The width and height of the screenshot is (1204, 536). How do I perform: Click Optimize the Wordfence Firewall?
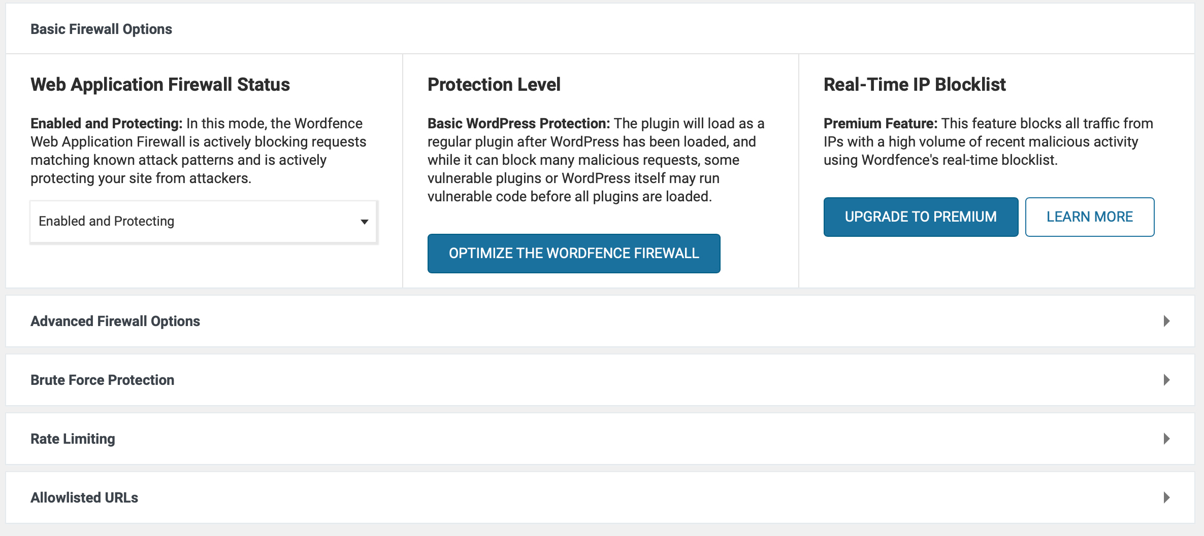(x=573, y=253)
